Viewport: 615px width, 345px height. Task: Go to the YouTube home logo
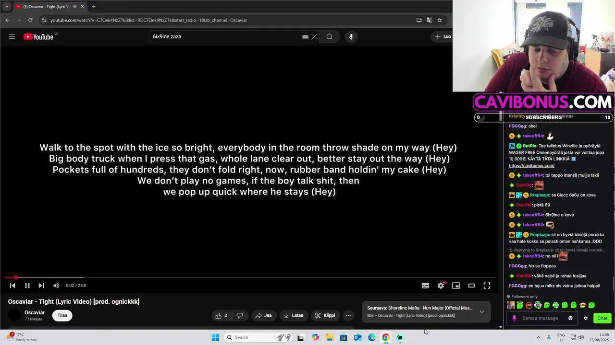click(x=38, y=37)
